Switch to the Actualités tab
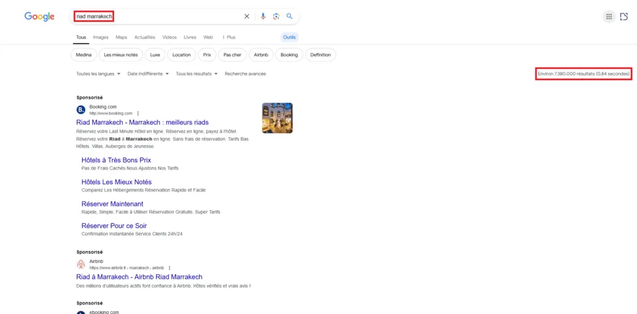 [145, 37]
